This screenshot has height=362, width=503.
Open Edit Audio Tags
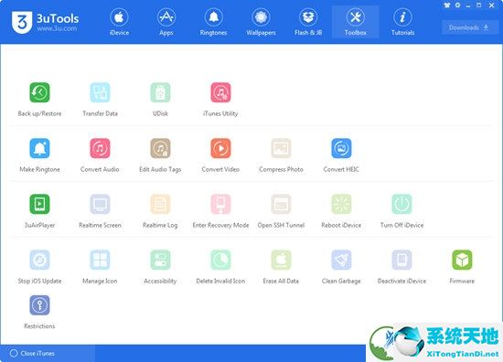pos(160,148)
